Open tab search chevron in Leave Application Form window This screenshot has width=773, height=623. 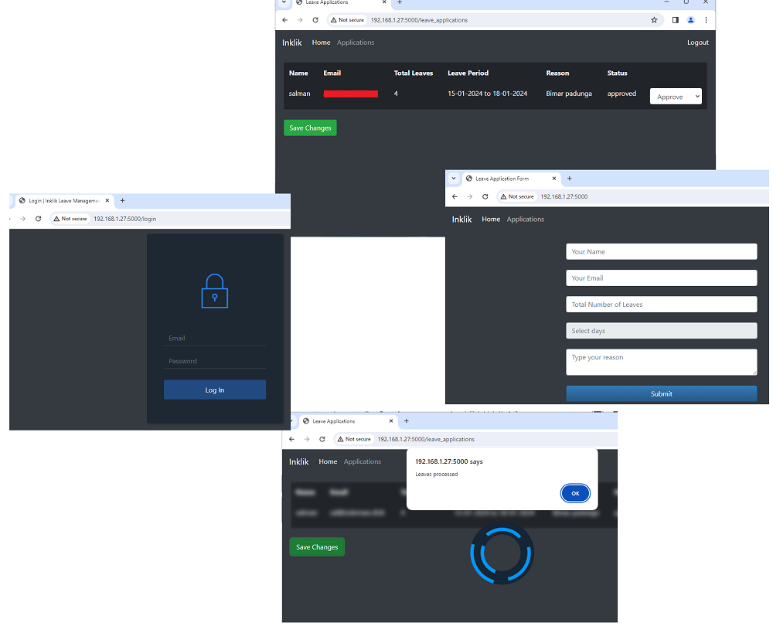454,179
